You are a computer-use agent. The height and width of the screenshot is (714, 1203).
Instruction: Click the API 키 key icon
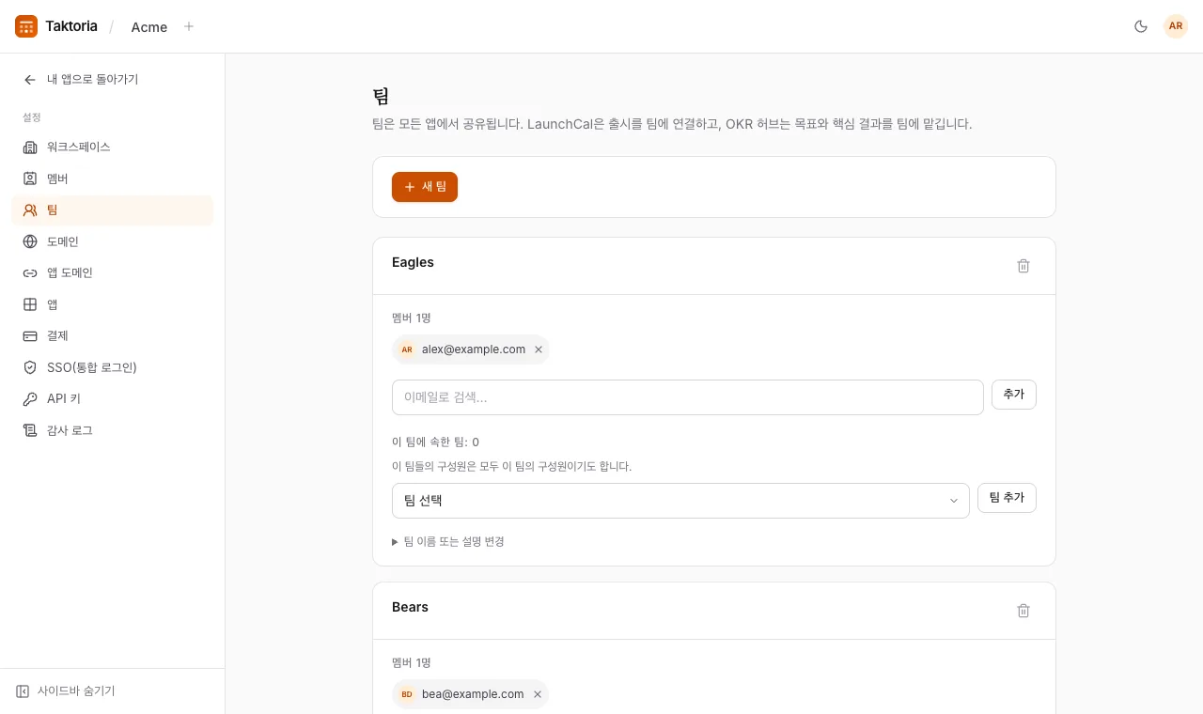[30, 399]
